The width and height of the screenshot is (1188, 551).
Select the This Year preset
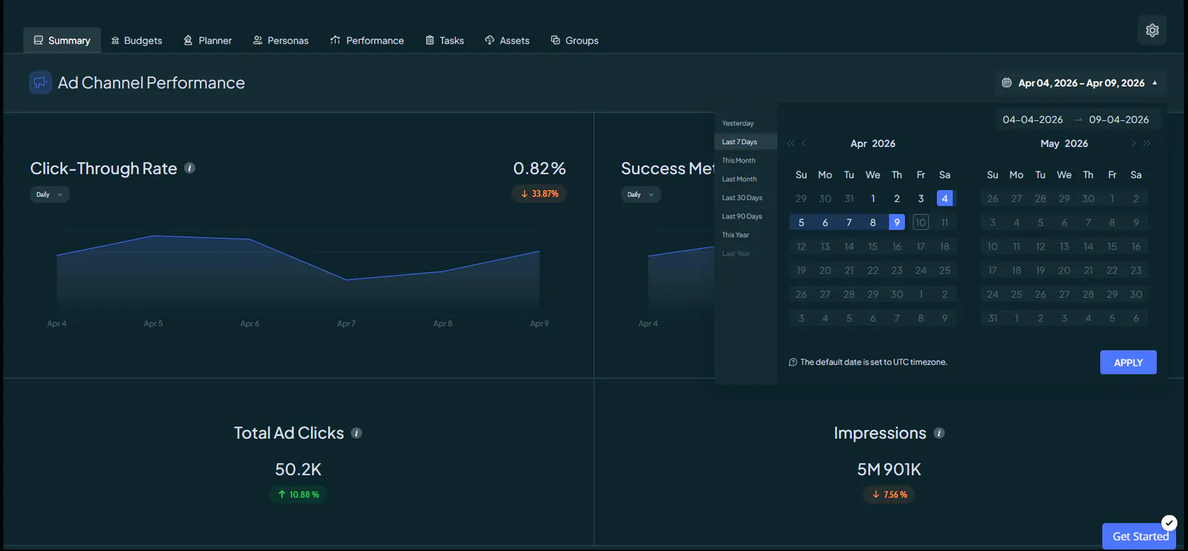click(x=745, y=235)
